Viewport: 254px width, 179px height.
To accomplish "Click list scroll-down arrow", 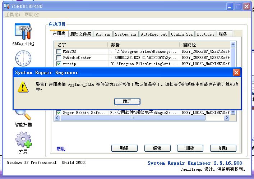I will coord(233,112).
